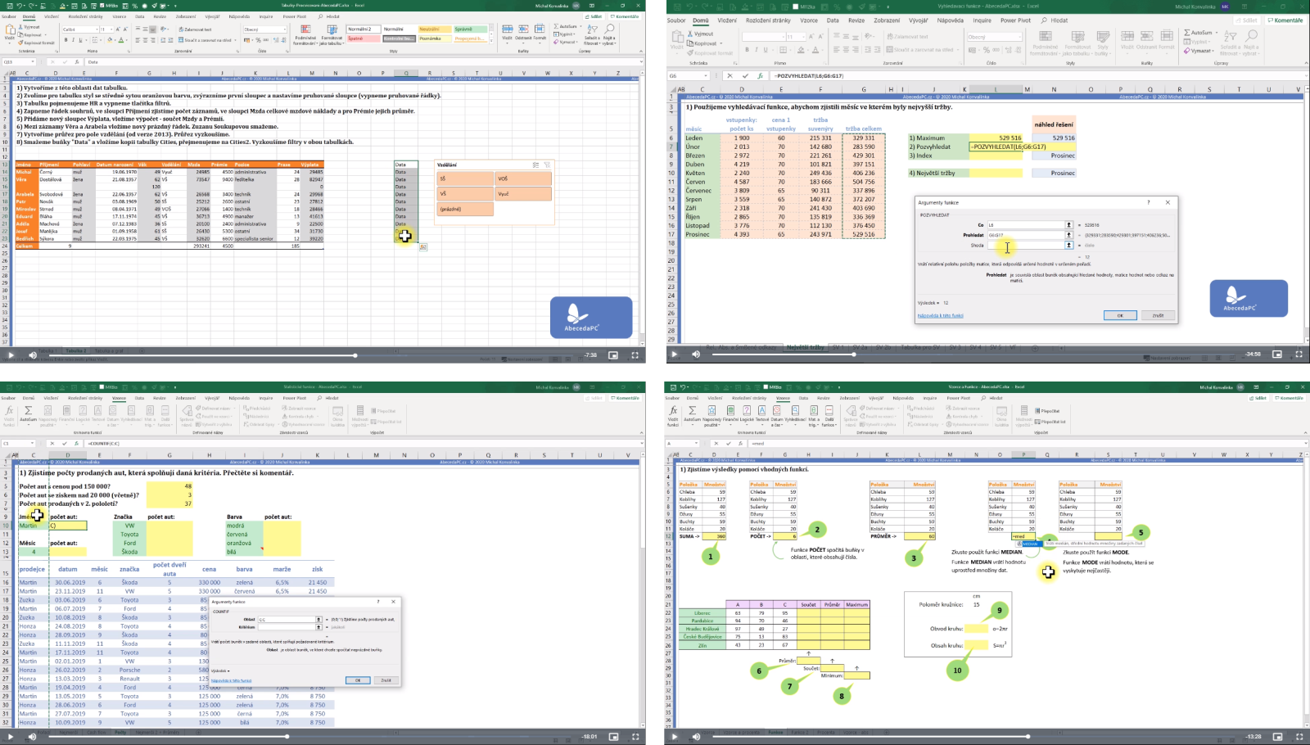Open picture-in-picture for the top-right video
This screenshot has height=745, width=1310.
[1277, 354]
